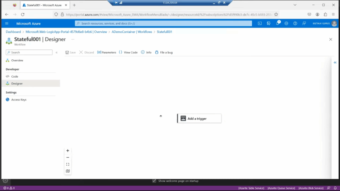Open a new browser tab
Screen dimensions: 340x191
tap(74, 5)
